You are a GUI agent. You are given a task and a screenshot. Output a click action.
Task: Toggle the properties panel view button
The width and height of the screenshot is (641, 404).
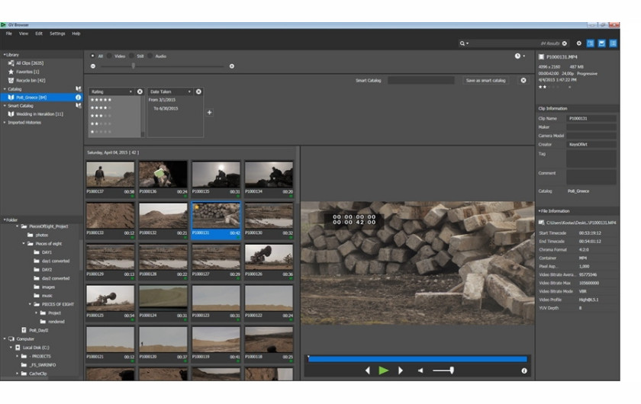pos(614,43)
